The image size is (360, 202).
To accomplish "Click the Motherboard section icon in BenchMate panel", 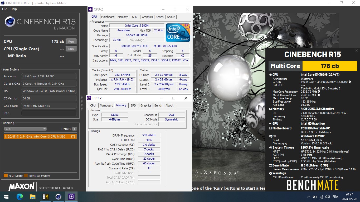I will click(x=270, y=128).
